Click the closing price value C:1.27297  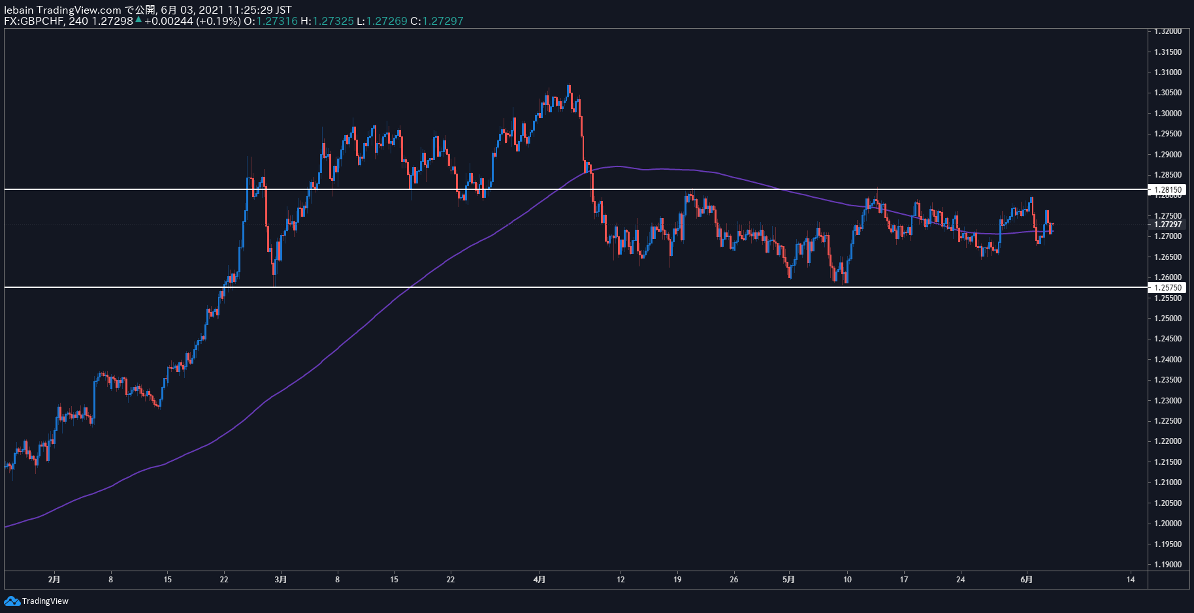click(x=436, y=21)
